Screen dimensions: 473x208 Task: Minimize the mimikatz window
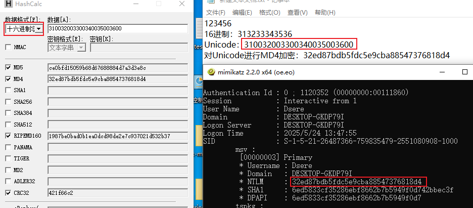(442, 72)
